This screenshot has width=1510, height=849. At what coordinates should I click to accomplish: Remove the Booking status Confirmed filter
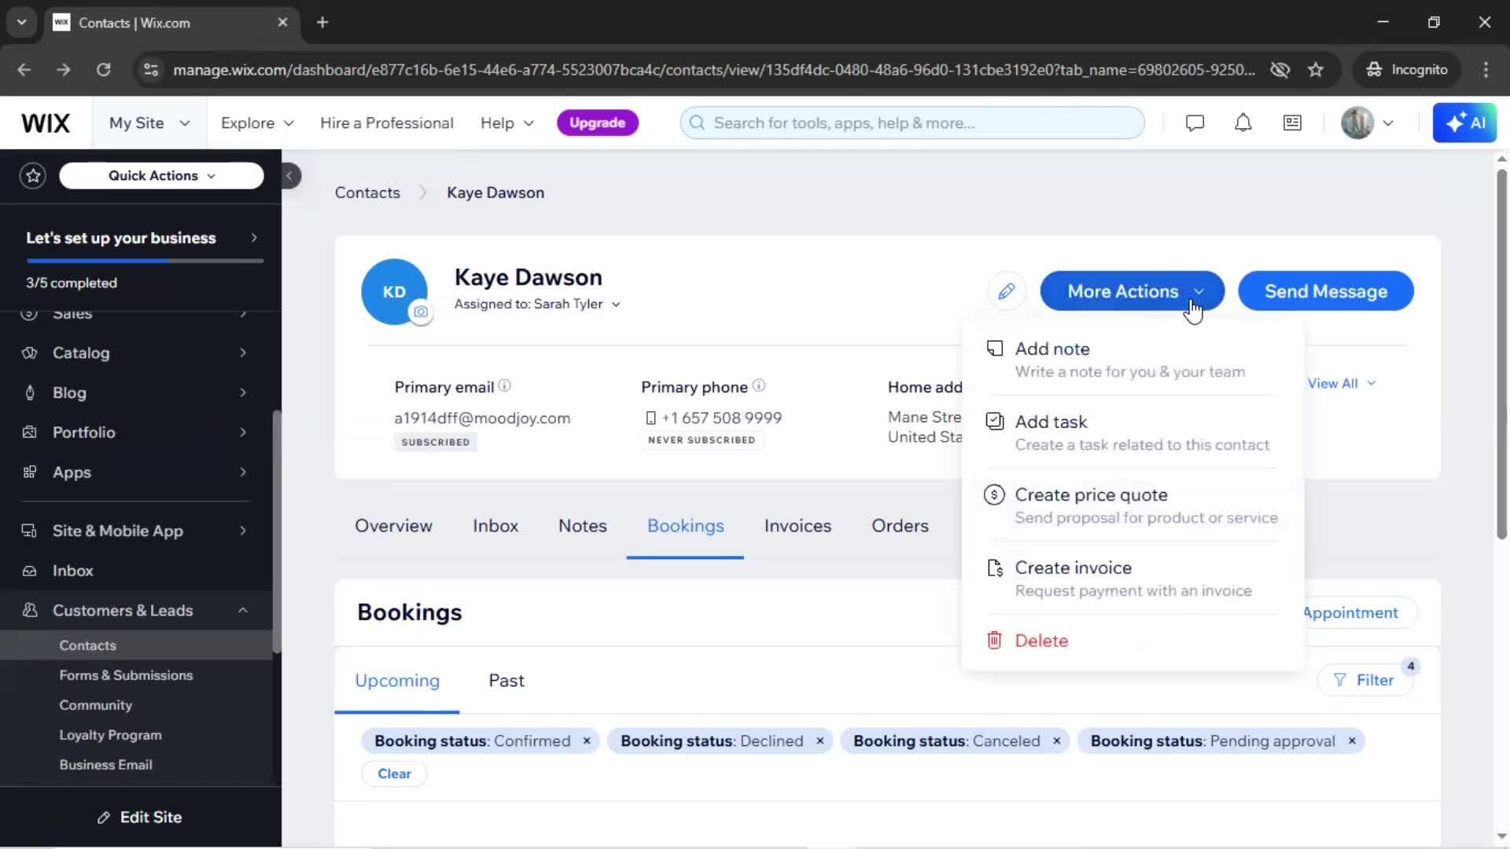point(587,741)
